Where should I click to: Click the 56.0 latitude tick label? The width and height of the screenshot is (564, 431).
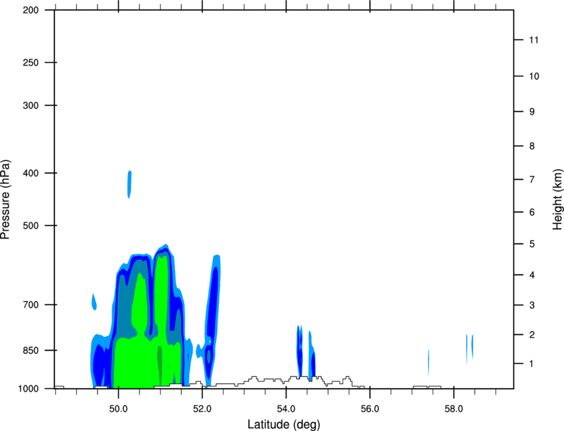[370, 409]
